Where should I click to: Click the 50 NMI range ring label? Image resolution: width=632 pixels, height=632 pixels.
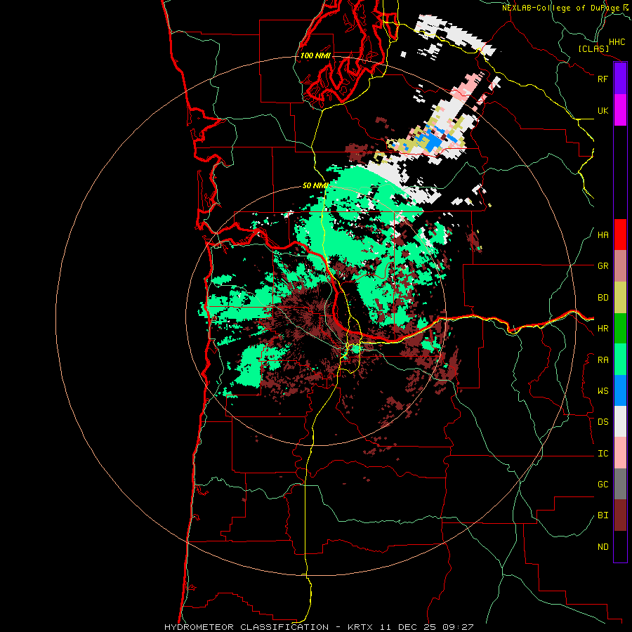click(315, 185)
